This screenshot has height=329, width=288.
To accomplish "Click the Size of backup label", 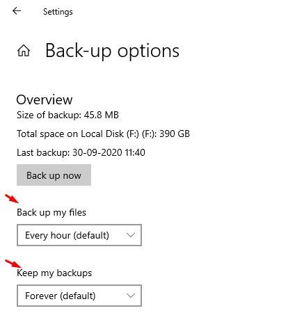I will click(49, 115).
